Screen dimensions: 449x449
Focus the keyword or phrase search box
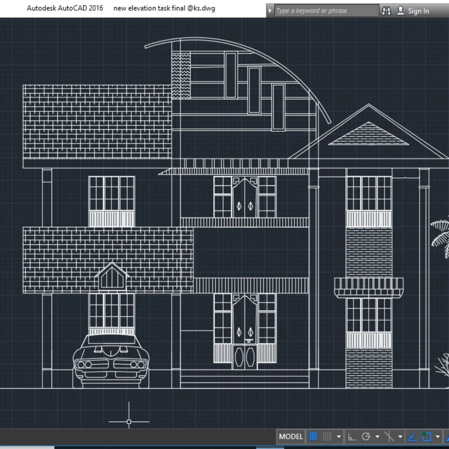(x=326, y=11)
